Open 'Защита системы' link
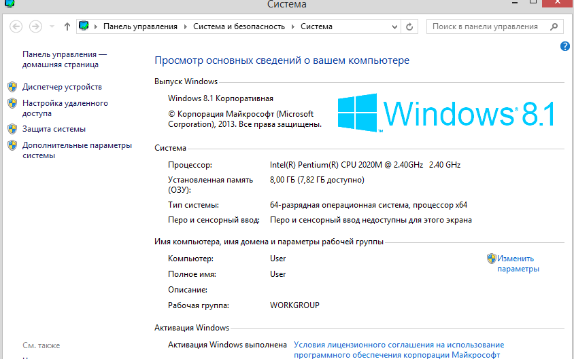This screenshot has height=359, width=574. (x=54, y=129)
